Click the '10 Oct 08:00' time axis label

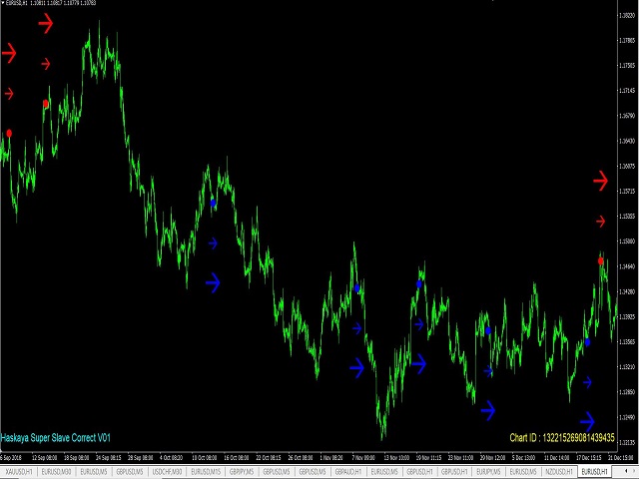tap(204, 458)
